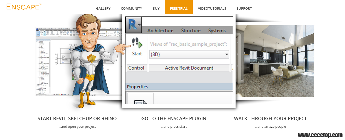Open the Support menu item
This screenshot has height=140, width=345.
[244, 8]
